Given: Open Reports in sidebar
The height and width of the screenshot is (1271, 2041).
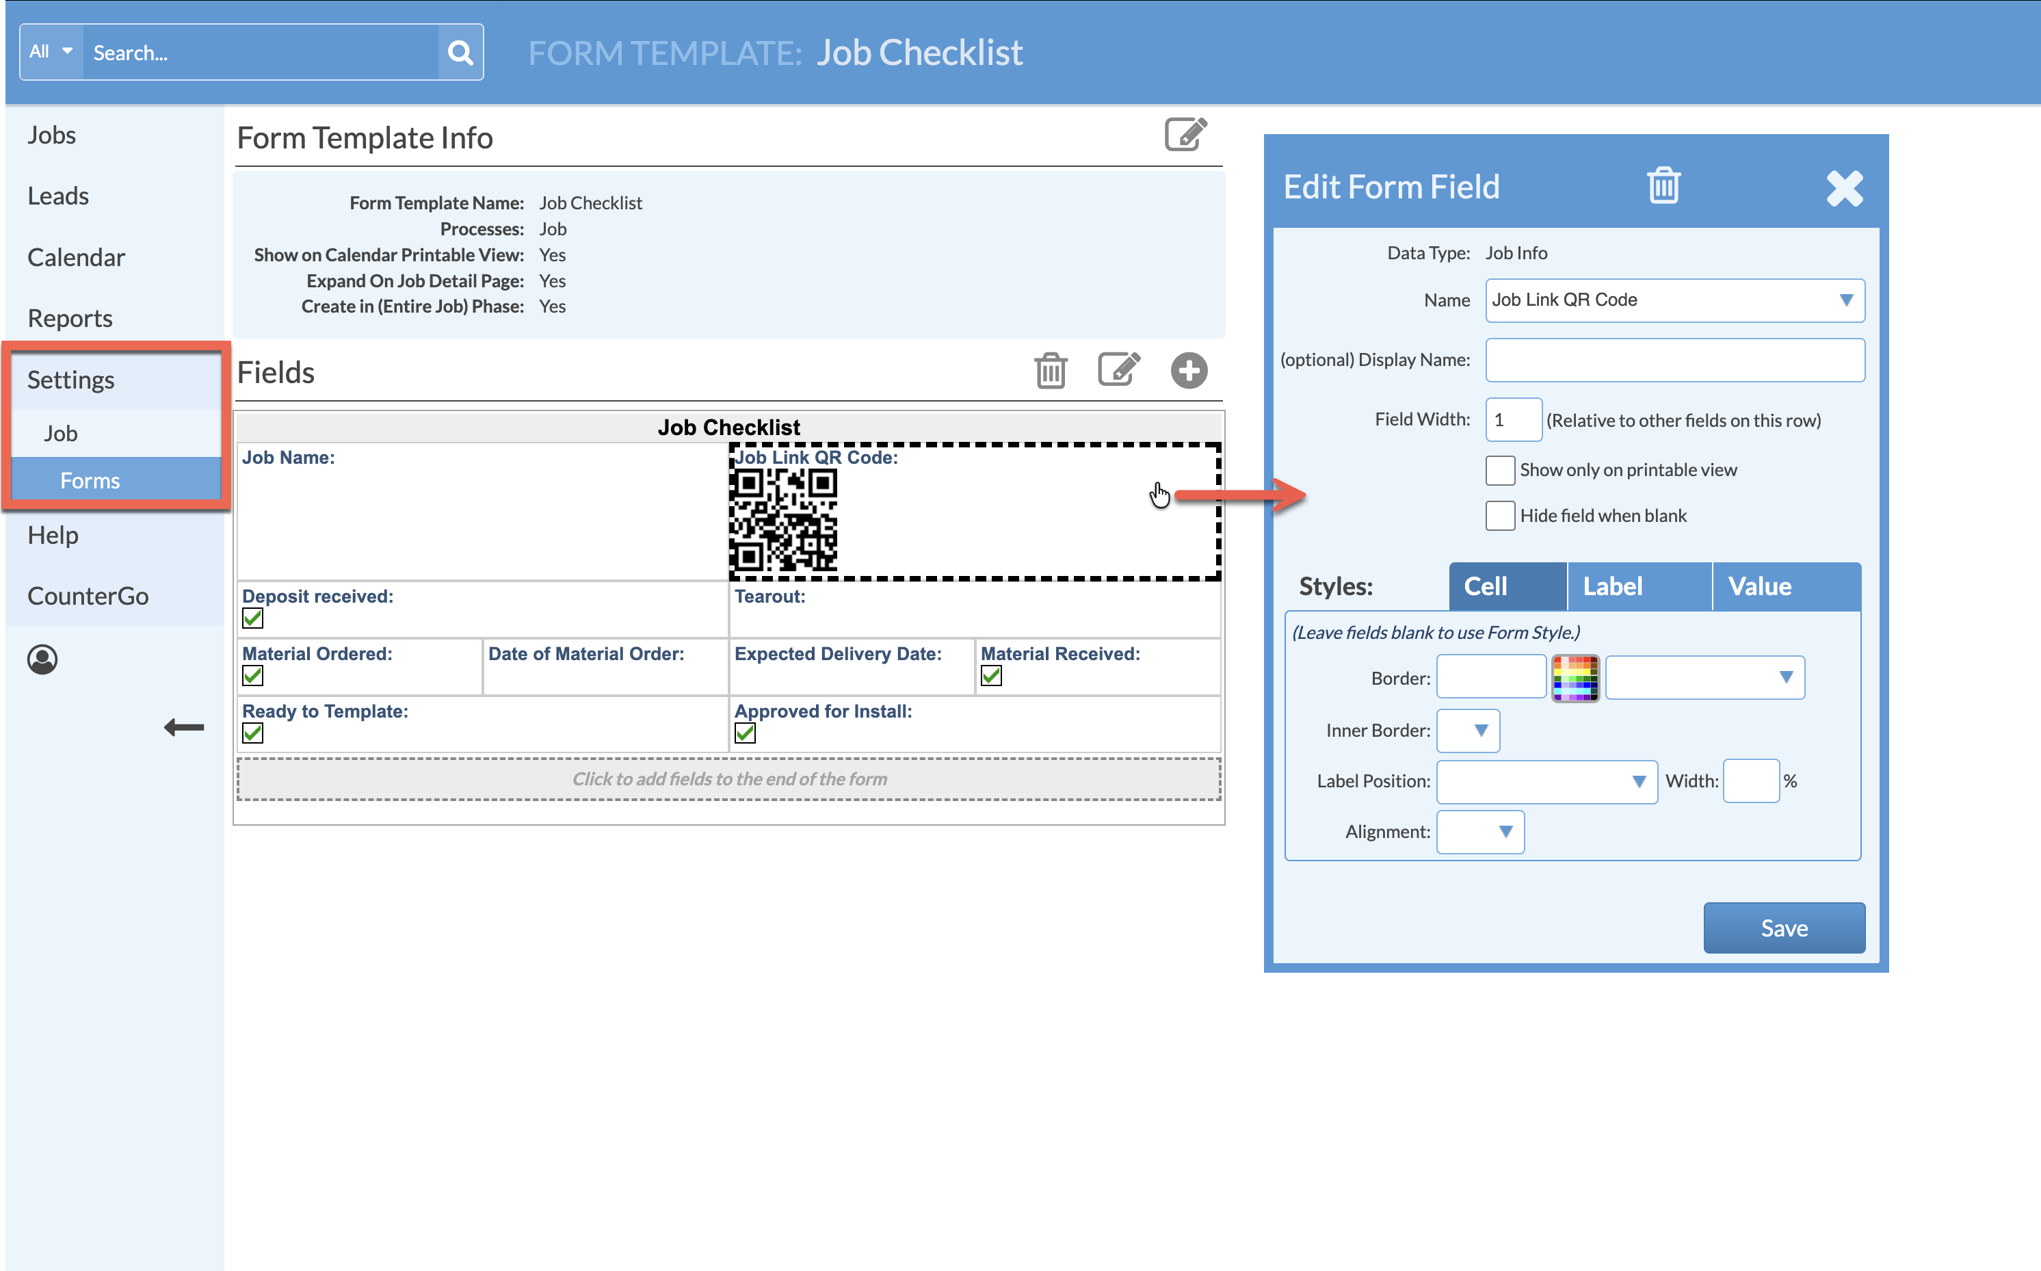Looking at the screenshot, I should click(70, 319).
